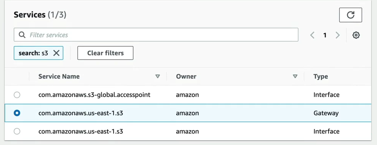Image resolution: width=377 pixels, height=145 pixels.
Task: Click the Service Name column header
Action: click(x=59, y=77)
